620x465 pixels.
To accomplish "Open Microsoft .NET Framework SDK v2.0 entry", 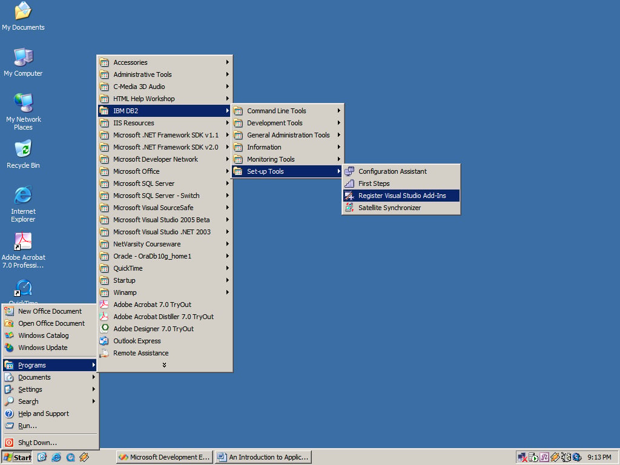I will pyautogui.click(x=165, y=147).
